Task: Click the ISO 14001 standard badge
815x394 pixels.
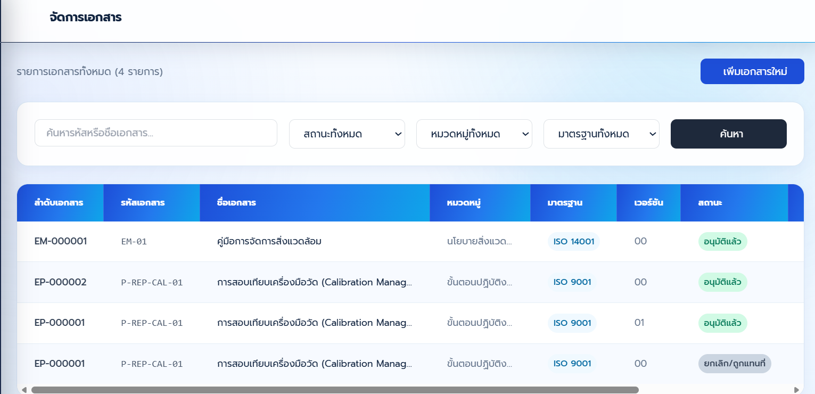Action: click(x=574, y=241)
